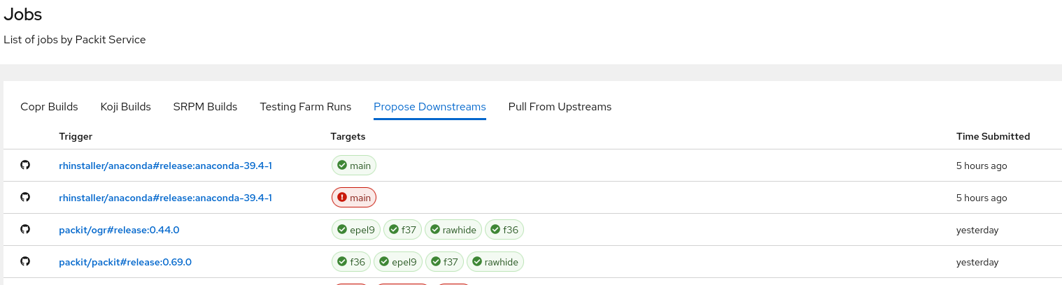Screen dimensions: 1062x285
Task: Open the packit/ogr#release:0.44.0 trigger link
Action: point(119,230)
